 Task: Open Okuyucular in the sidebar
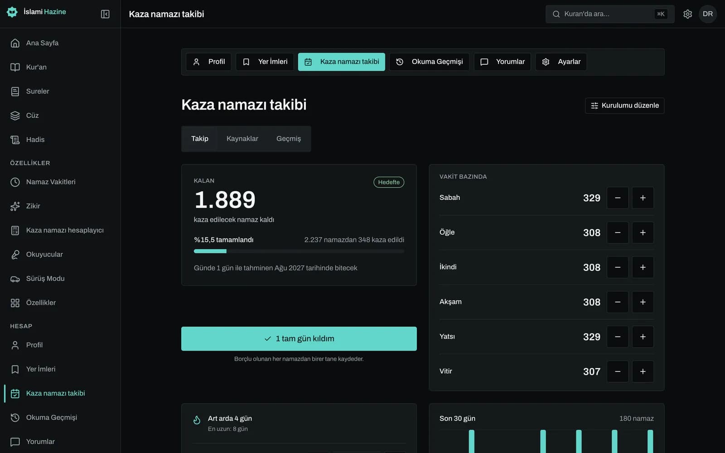tap(60, 254)
